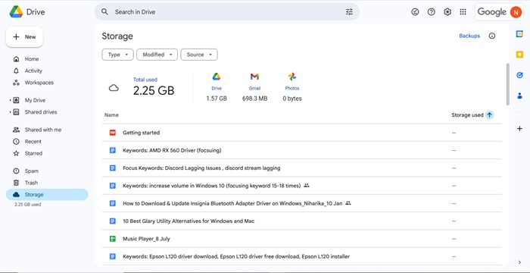The height and width of the screenshot is (273, 530).
Task: Click the Get add-ons plus icon
Action: pos(519,128)
